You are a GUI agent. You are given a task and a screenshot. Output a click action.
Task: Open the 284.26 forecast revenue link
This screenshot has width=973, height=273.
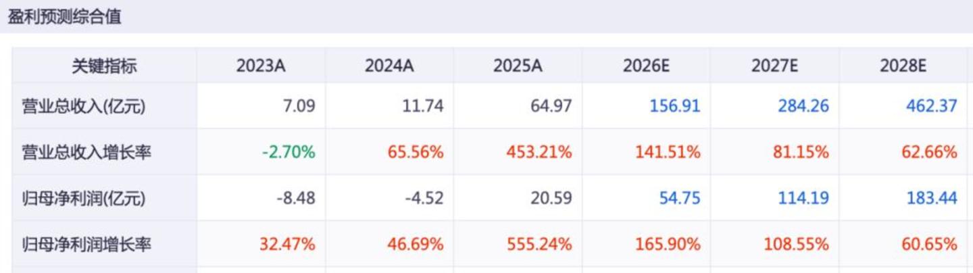point(803,106)
